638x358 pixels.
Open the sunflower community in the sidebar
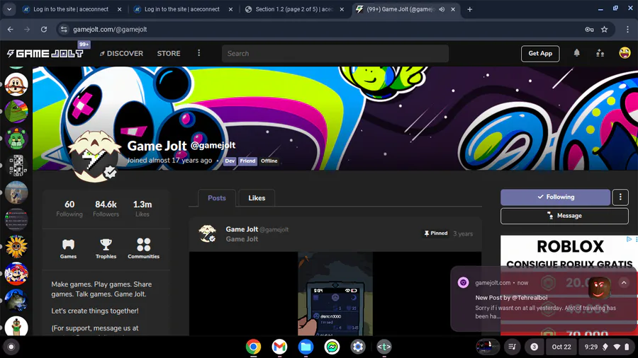[x=16, y=246]
